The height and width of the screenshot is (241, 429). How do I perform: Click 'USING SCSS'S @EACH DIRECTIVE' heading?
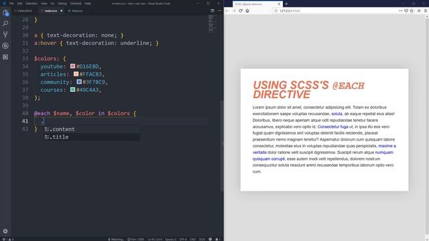tap(308, 90)
